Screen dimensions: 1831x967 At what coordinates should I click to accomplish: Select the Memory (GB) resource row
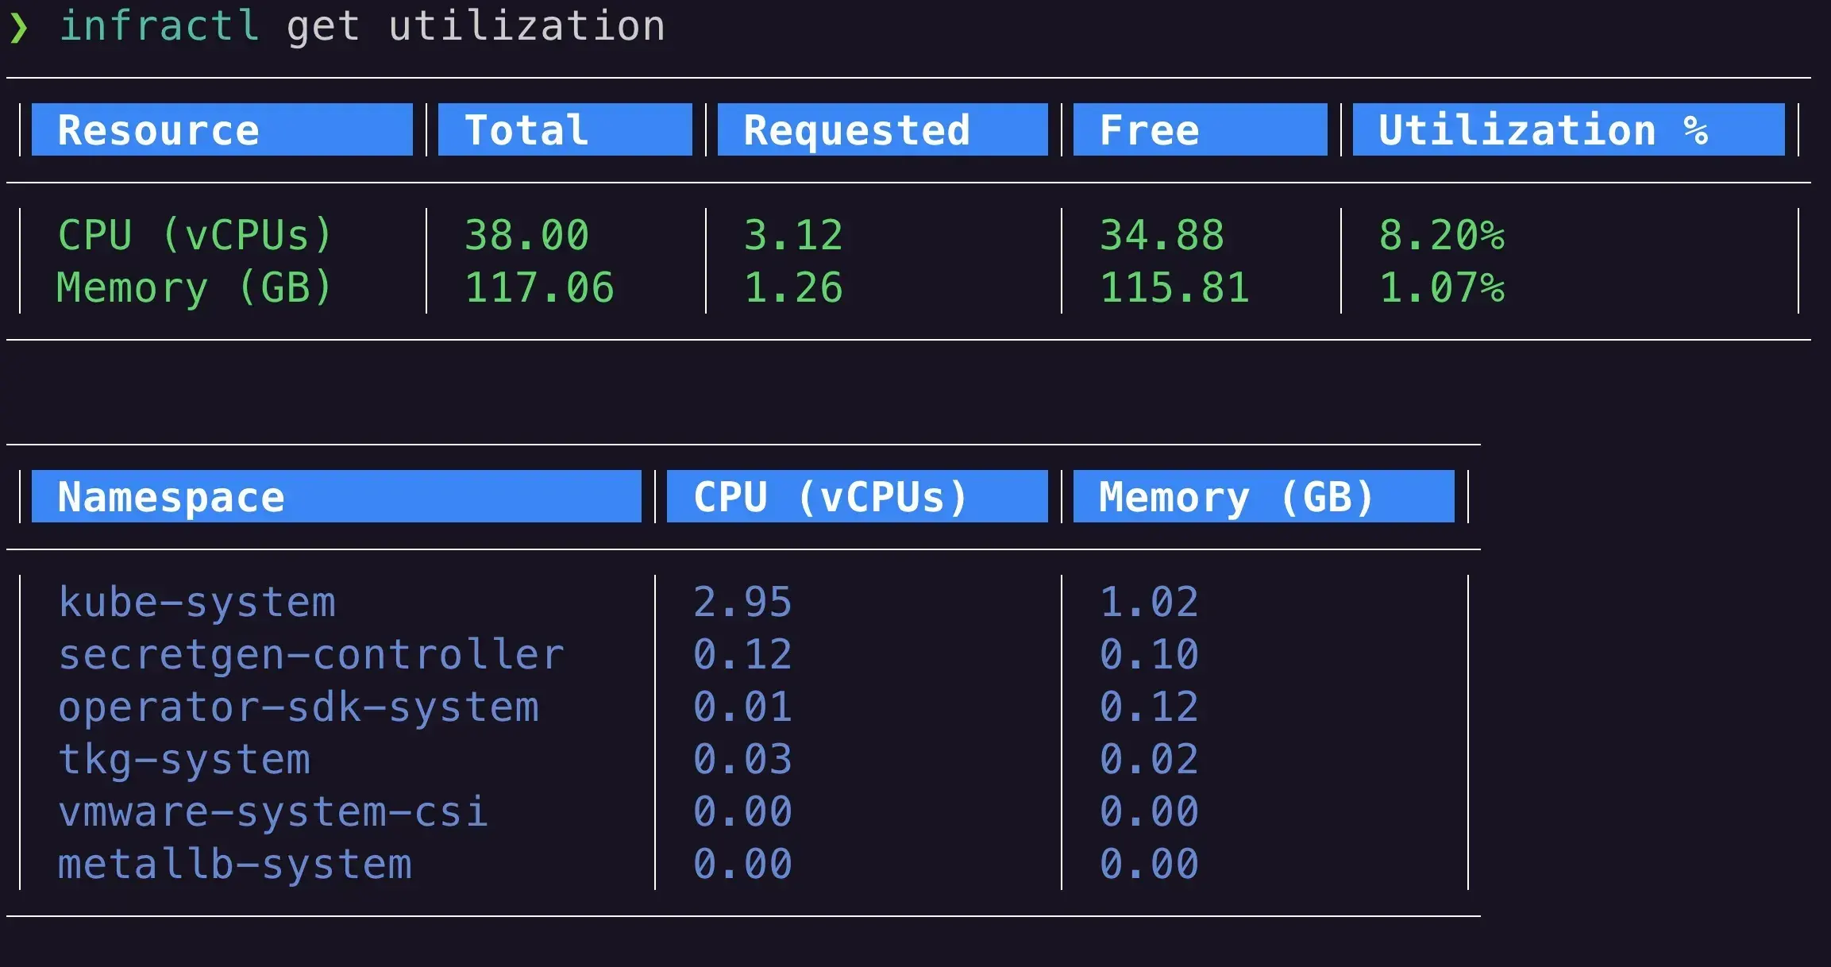pyautogui.click(x=192, y=287)
